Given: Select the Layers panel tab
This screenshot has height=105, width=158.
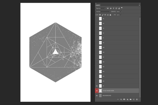Looking at the screenshot, I should [x=98, y=5].
